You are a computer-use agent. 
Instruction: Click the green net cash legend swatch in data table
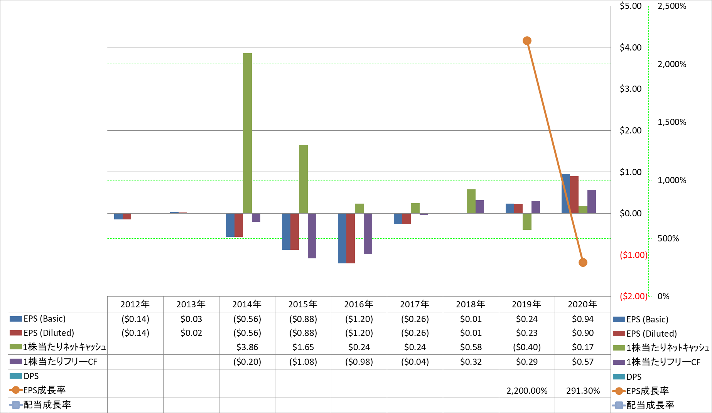(16, 347)
